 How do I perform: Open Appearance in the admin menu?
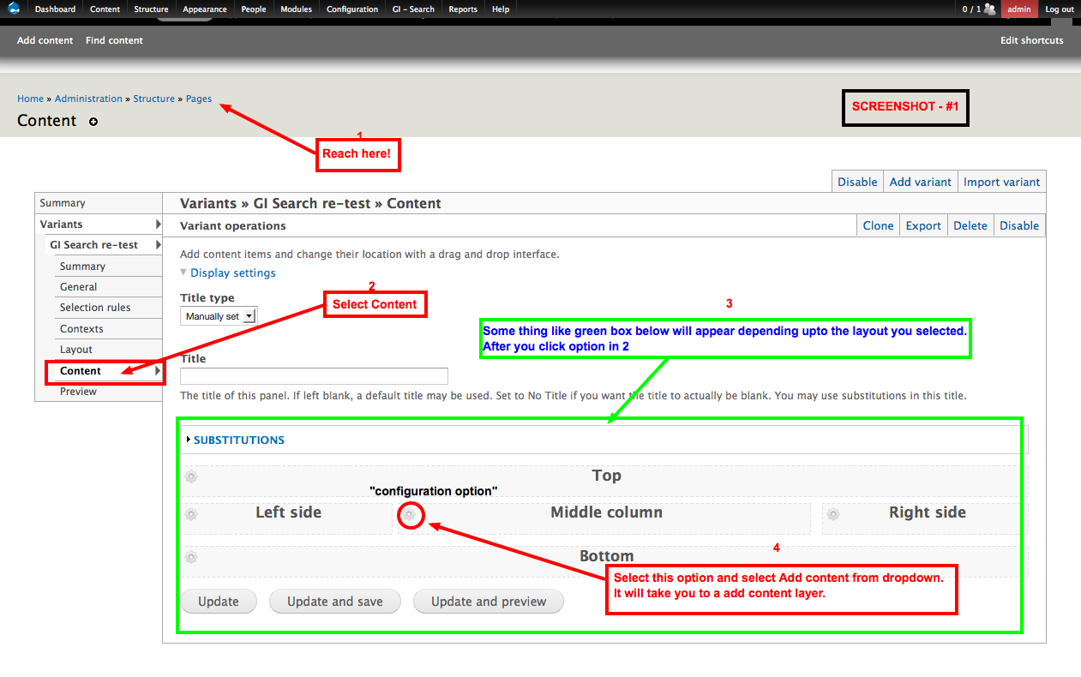[205, 9]
